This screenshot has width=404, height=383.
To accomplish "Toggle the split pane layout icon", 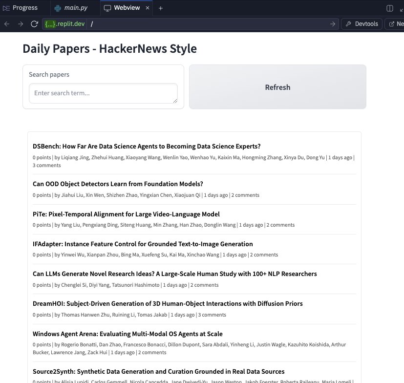I will pos(390,8).
